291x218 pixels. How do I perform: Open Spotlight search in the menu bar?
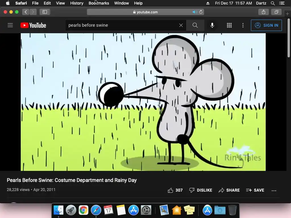pos(273,3)
